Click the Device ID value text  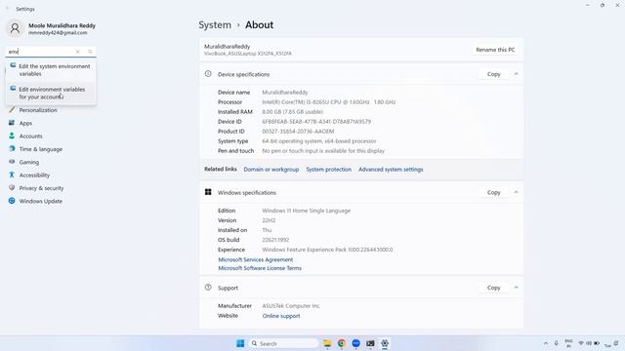point(316,122)
